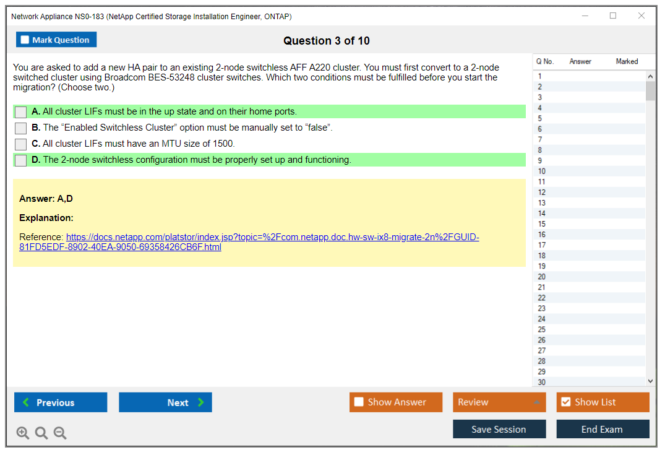665x455 pixels.
Task: Jump to question 10 in the list
Action: point(542,171)
